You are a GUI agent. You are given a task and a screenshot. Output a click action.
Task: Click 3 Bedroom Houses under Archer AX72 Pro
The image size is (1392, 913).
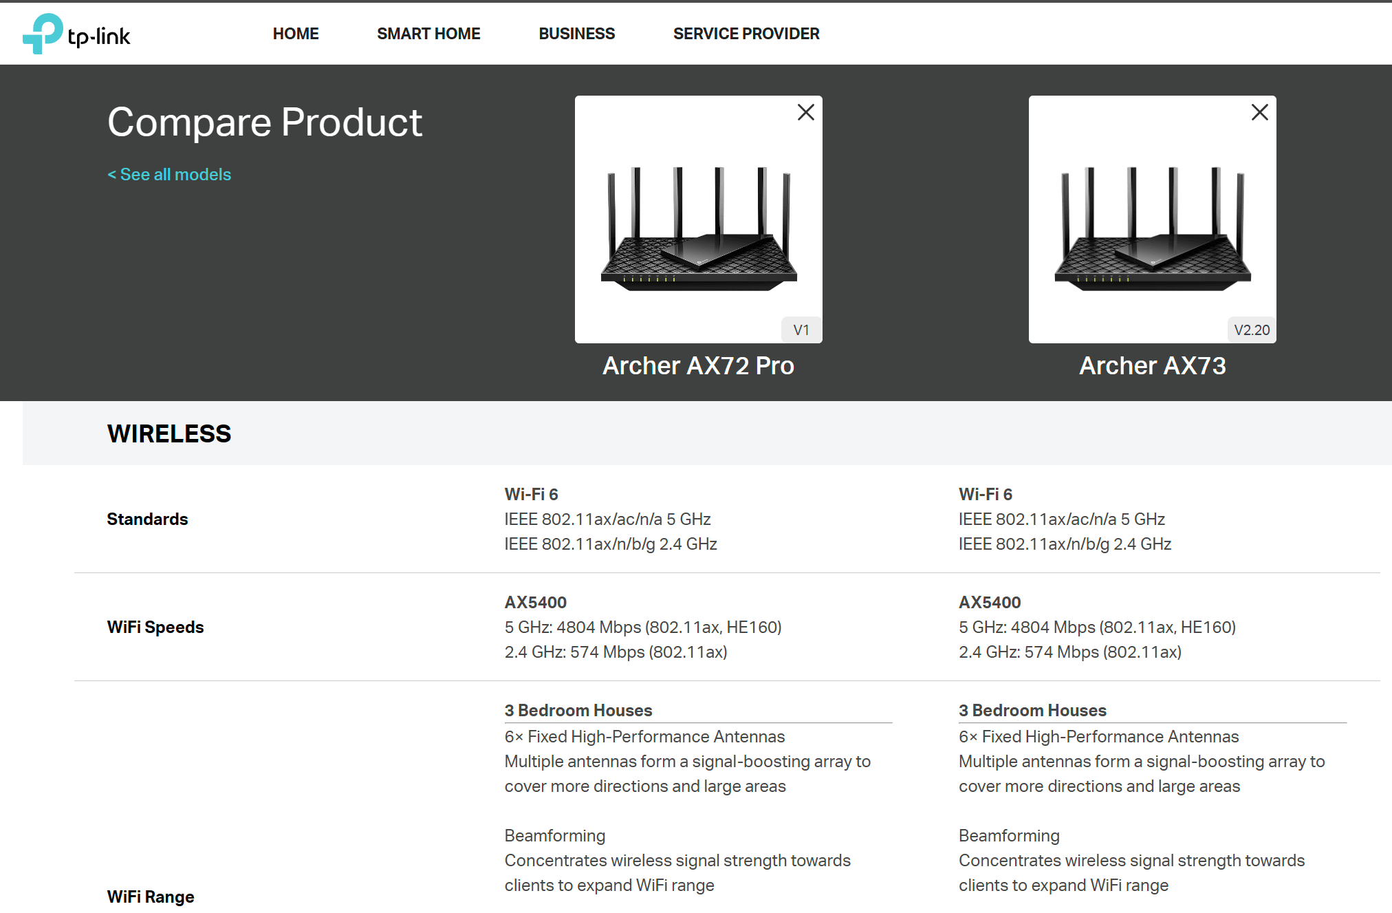(578, 711)
